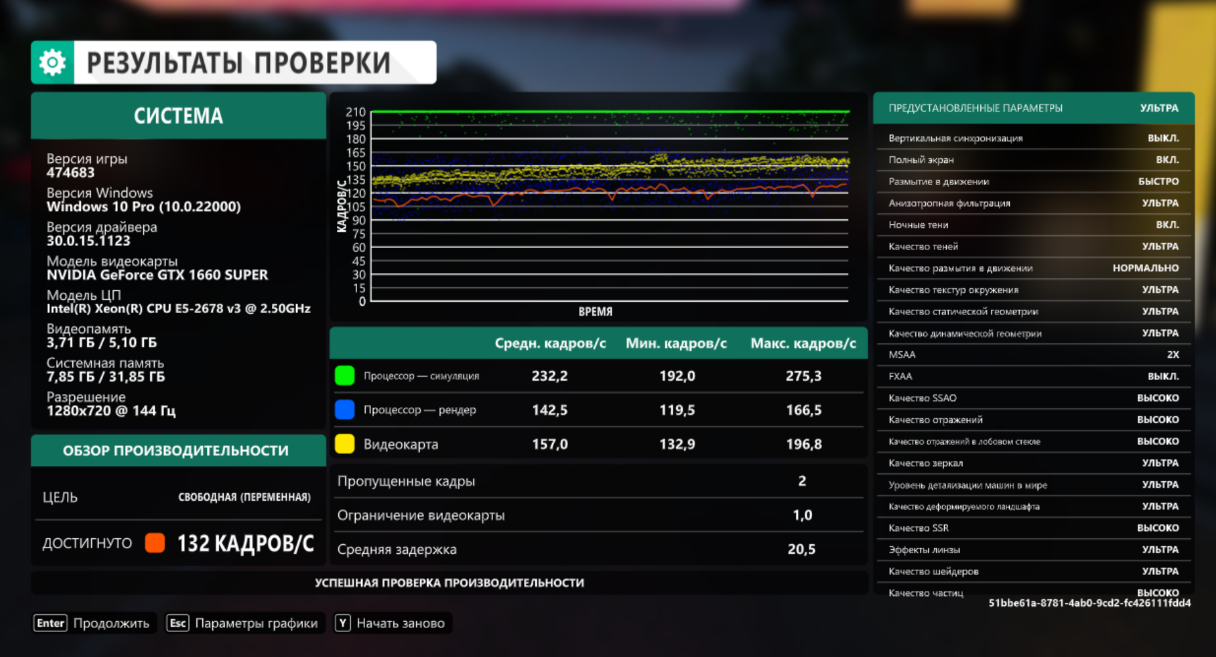The image size is (1216, 657).
Task: Click Средн. кадров/с column header
Action: 550,343
